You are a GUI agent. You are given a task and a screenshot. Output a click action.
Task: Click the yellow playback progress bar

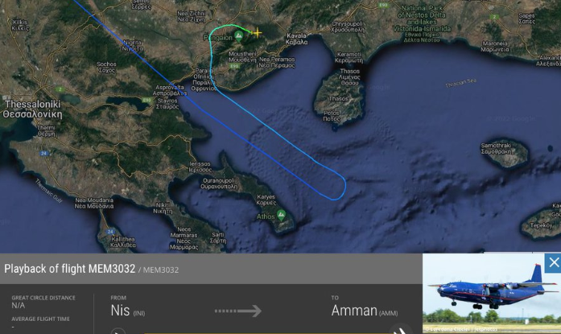click(266, 333)
